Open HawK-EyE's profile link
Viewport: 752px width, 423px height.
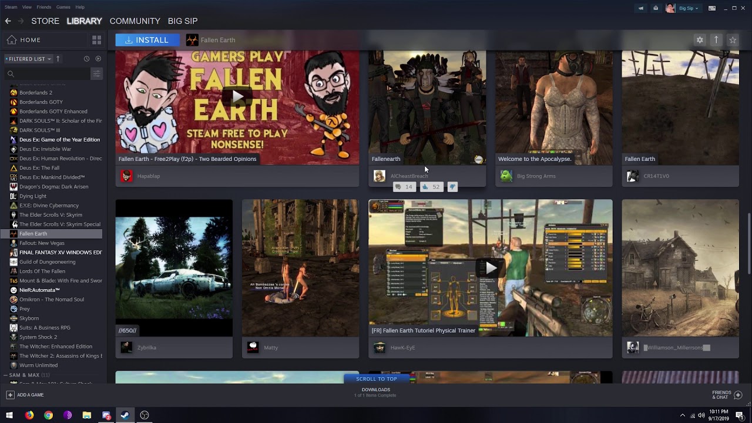tap(402, 347)
